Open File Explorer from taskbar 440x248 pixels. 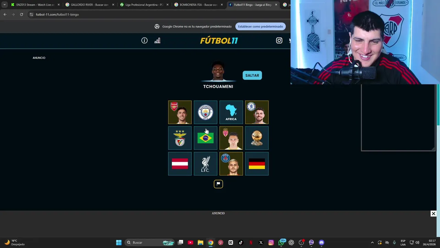[x=200, y=242]
